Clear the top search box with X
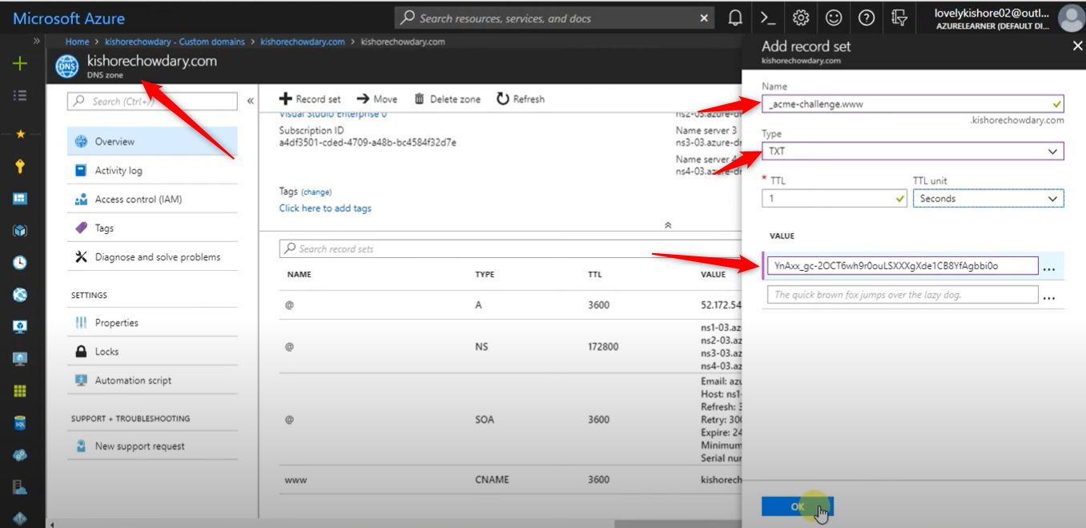This screenshot has height=528, width=1086. coord(703,18)
